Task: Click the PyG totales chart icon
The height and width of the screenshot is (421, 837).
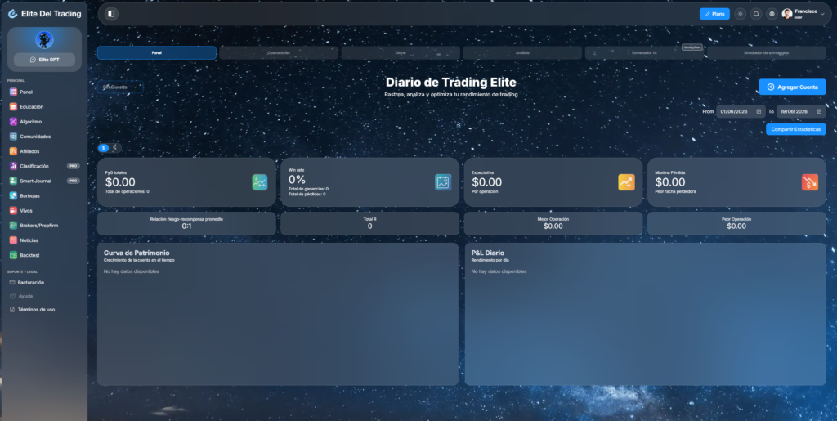Action: click(x=260, y=182)
